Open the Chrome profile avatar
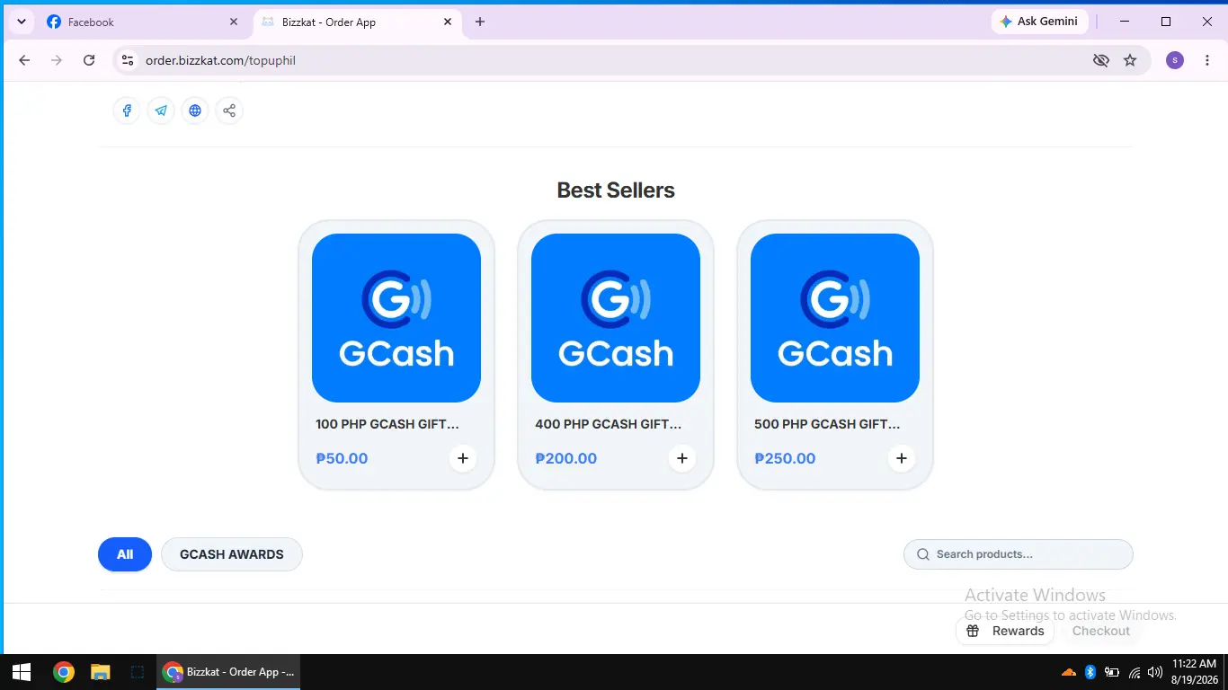The height and width of the screenshot is (690, 1228). click(x=1175, y=60)
